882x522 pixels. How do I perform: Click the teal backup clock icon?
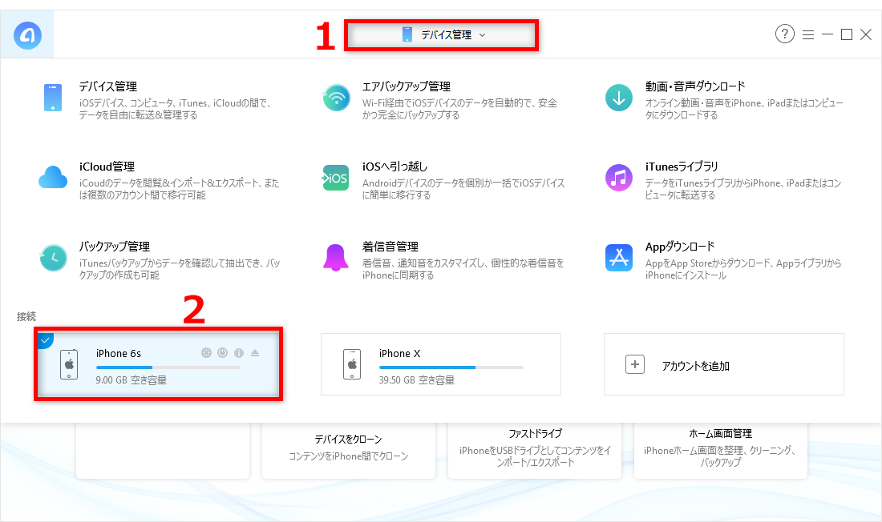click(54, 258)
